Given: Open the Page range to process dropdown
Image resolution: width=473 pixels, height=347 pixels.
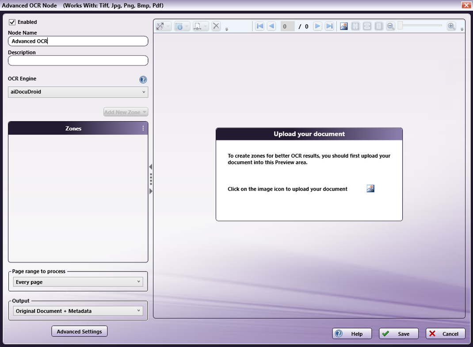Looking at the screenshot, I should coord(78,282).
